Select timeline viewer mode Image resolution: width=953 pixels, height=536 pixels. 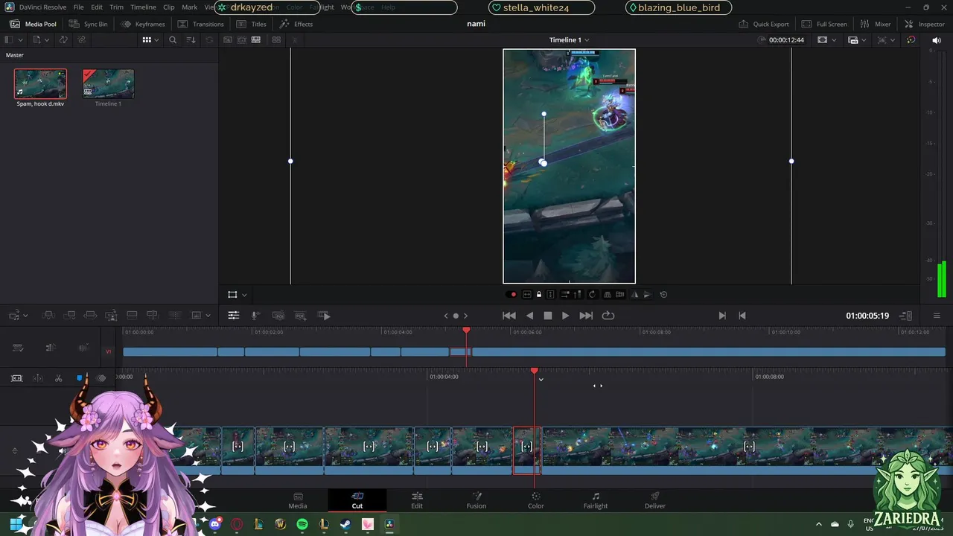click(x=256, y=39)
